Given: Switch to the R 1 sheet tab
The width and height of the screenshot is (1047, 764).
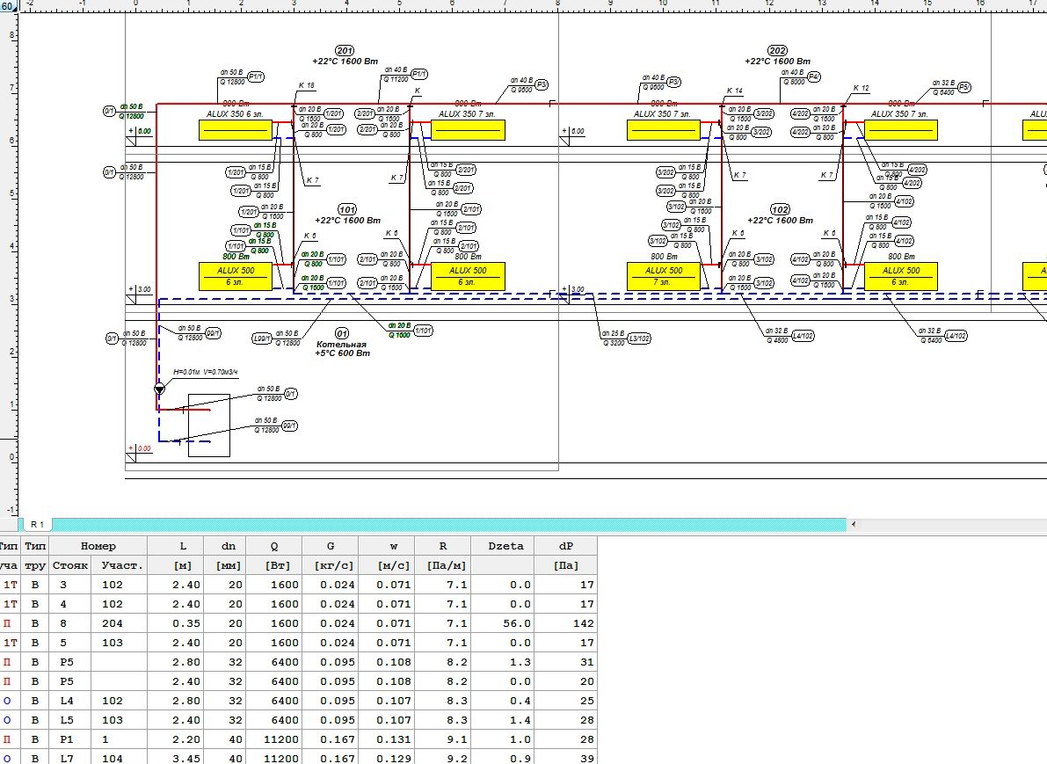Looking at the screenshot, I should (x=37, y=524).
